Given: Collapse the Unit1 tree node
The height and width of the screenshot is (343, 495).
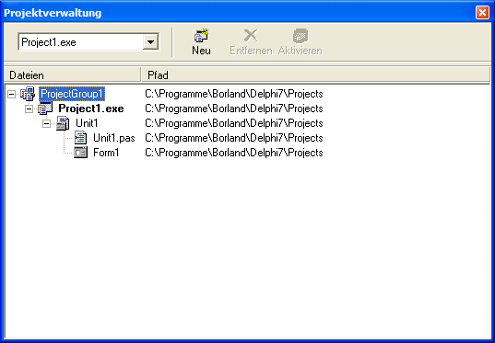Looking at the screenshot, I should (46, 123).
